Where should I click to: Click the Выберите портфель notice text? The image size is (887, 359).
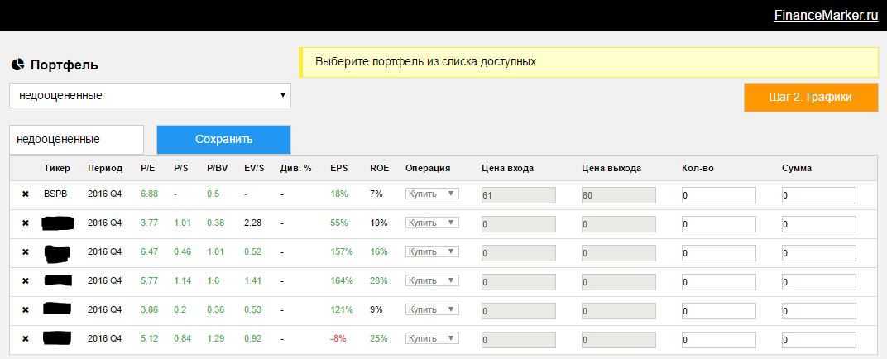pos(425,61)
